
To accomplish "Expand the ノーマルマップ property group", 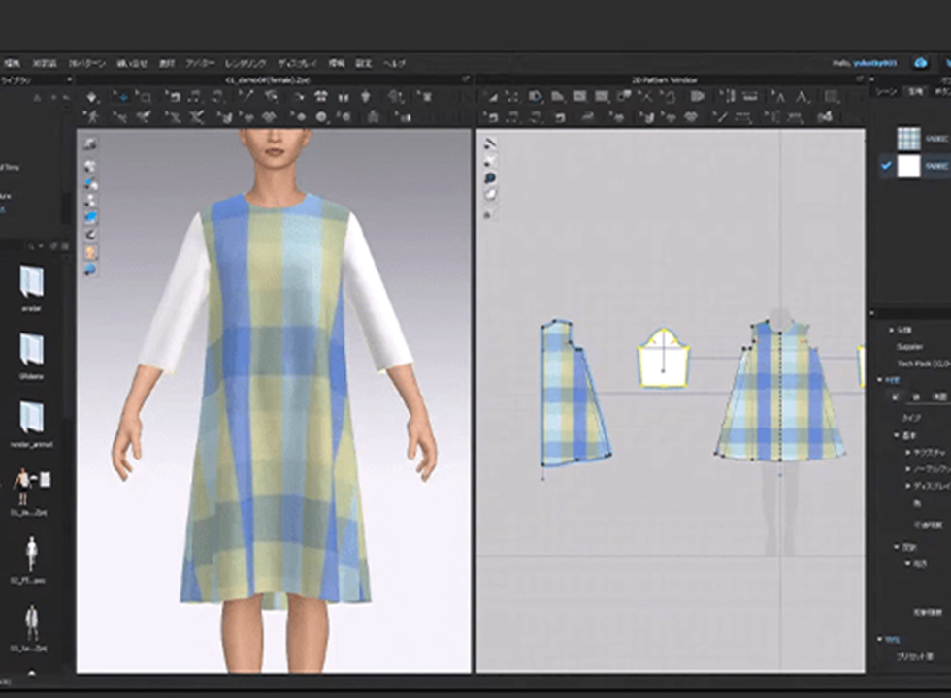I will (x=907, y=469).
